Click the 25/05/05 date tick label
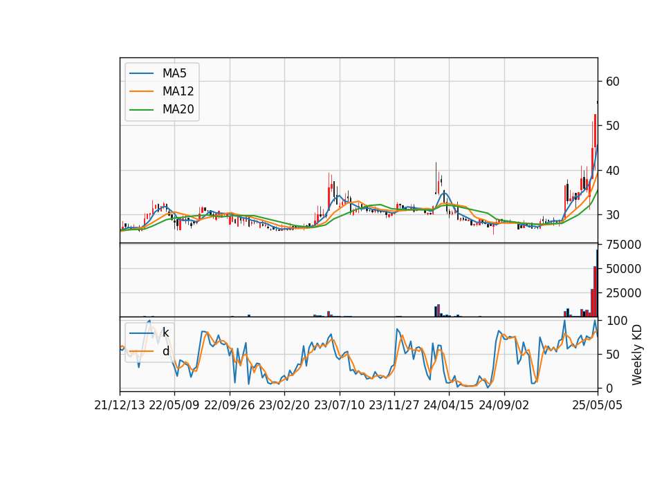664x477 pixels. tap(598, 405)
